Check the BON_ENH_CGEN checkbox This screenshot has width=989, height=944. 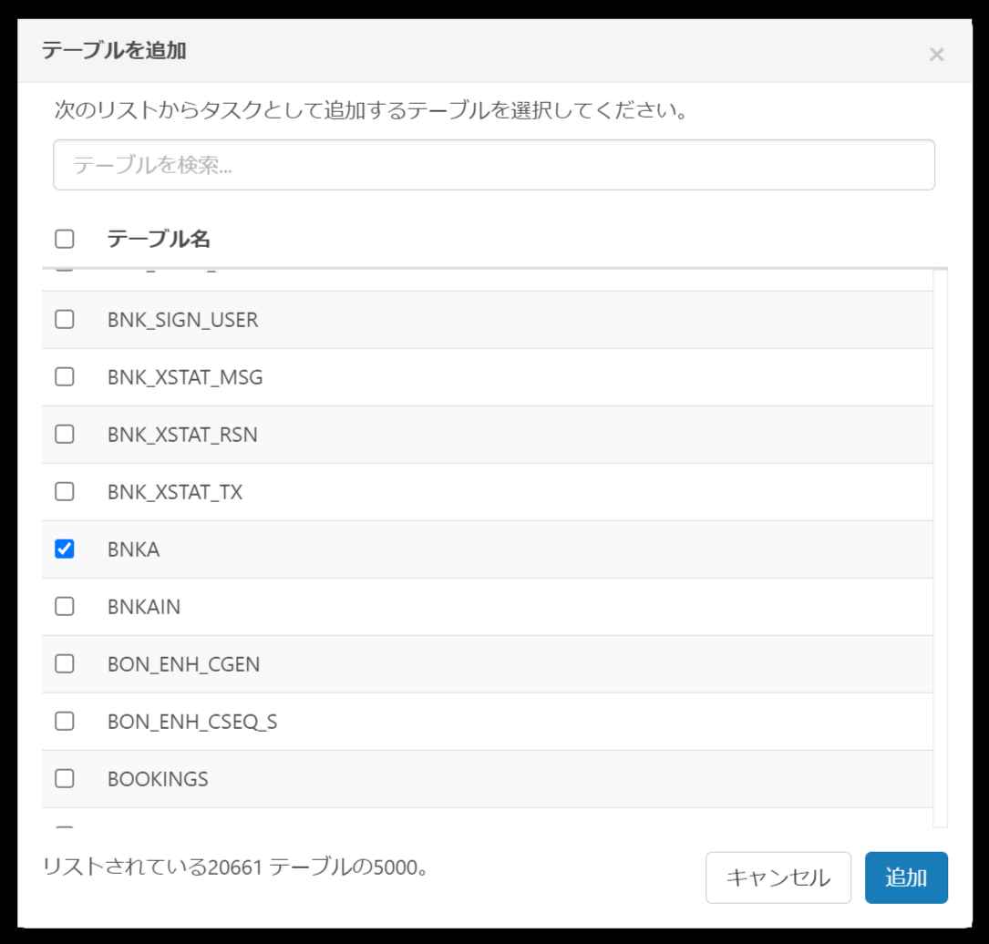pyautogui.click(x=65, y=664)
